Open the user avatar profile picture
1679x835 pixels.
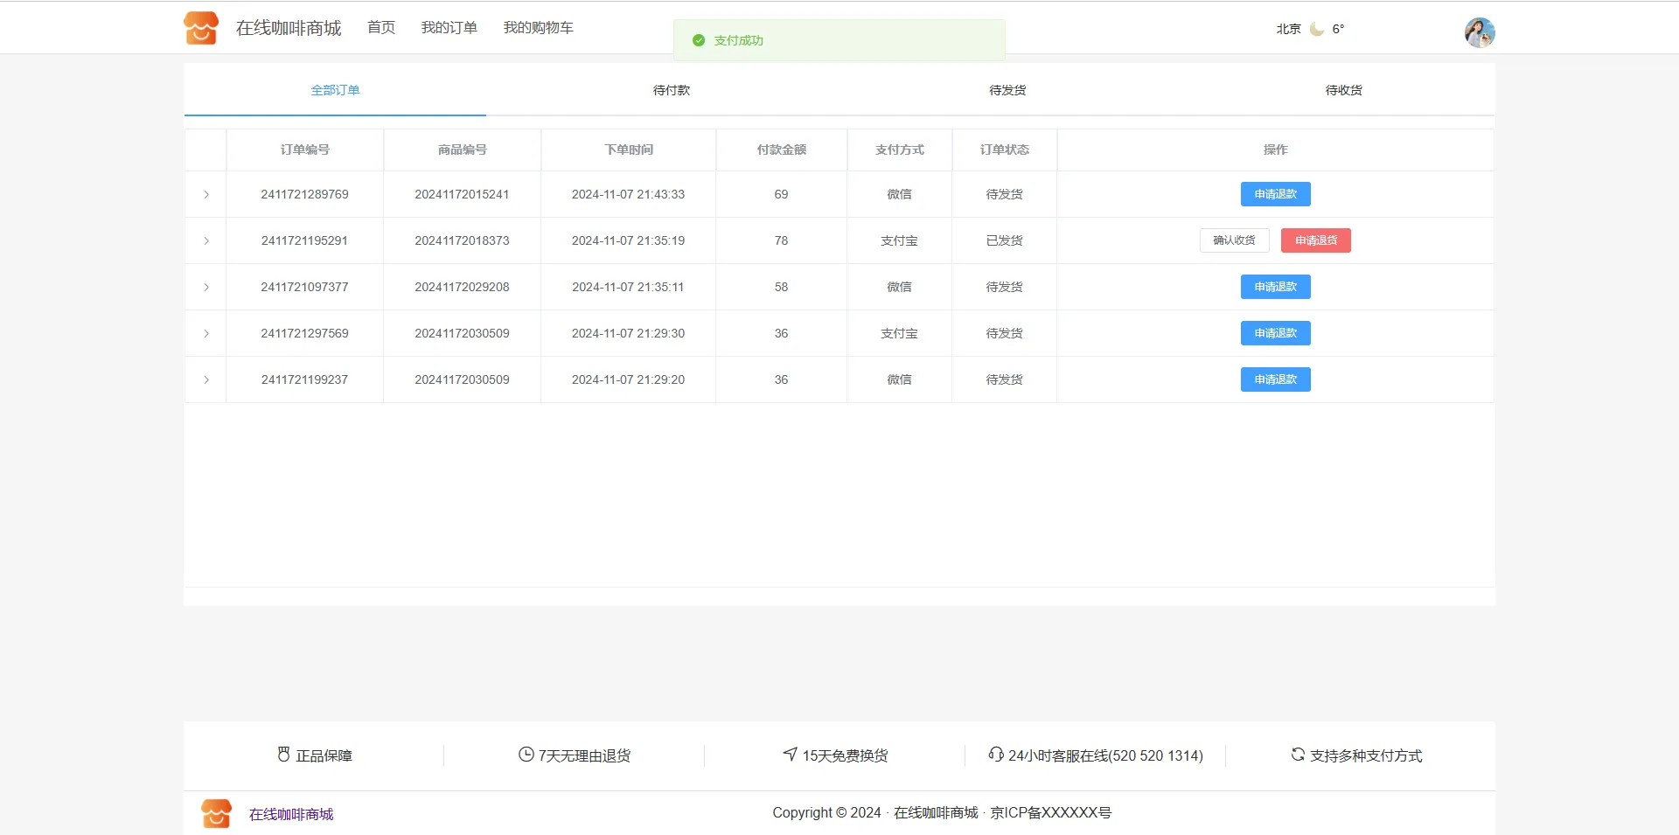point(1479,32)
